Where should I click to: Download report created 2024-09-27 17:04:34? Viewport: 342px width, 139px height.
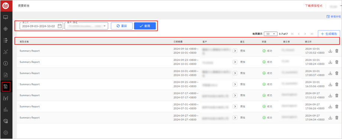pyautogui.click(x=330, y=118)
